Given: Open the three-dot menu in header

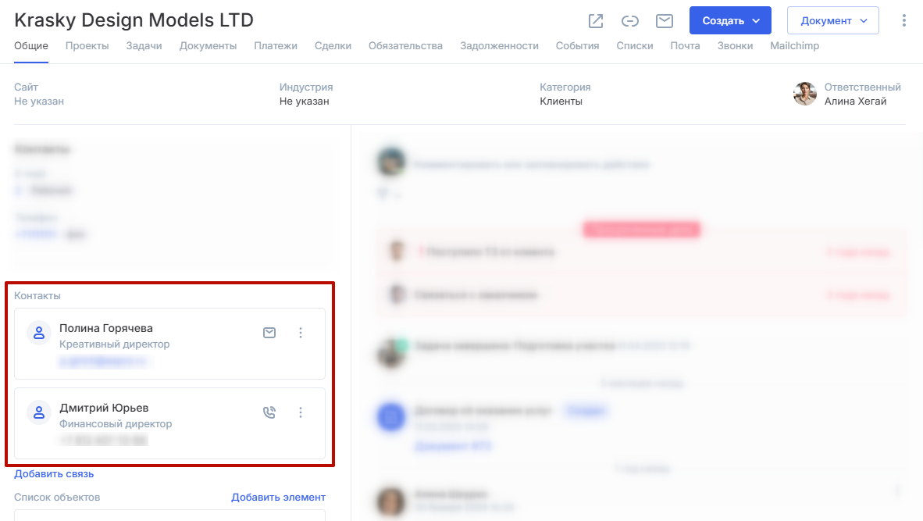Looking at the screenshot, I should [904, 20].
